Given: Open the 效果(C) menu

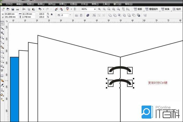Looking at the screenshot, I should 63,4.
